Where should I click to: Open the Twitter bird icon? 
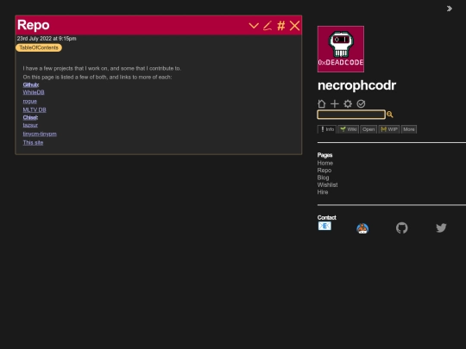(441, 227)
